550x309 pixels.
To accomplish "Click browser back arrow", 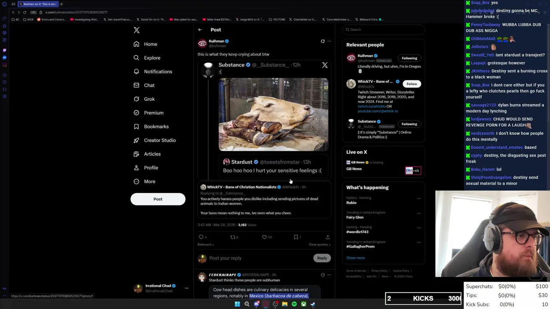I will click(13, 12).
